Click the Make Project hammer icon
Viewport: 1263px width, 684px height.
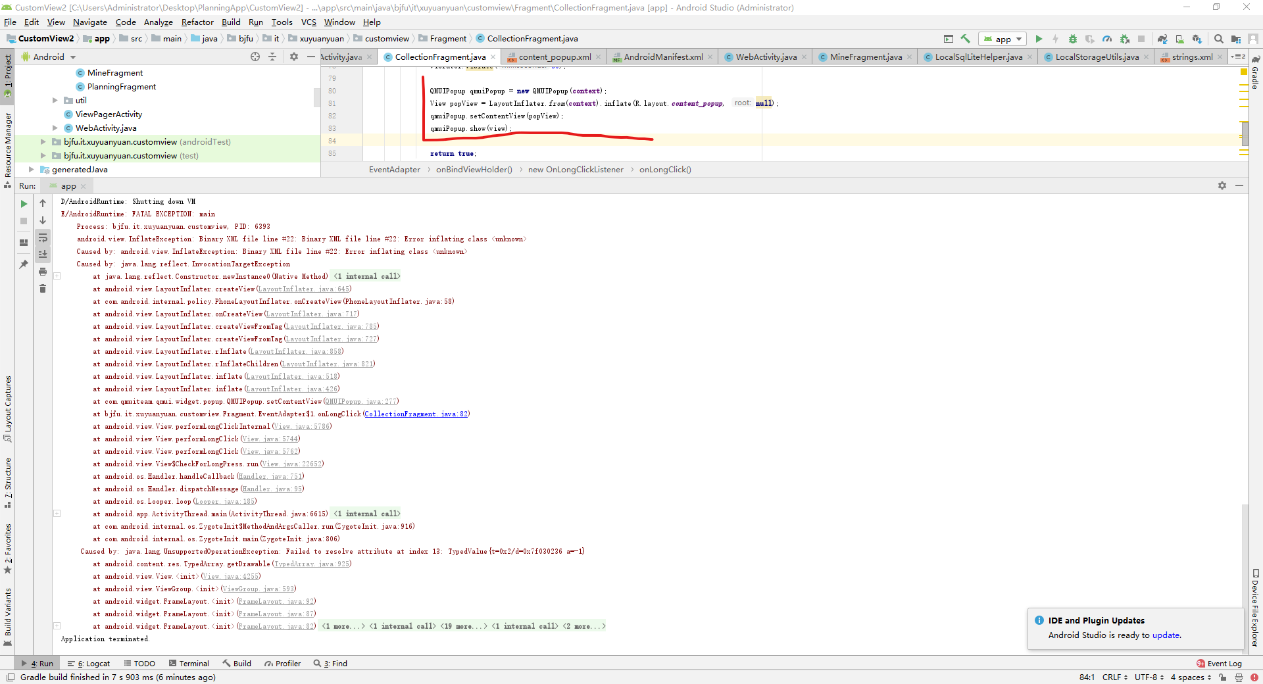point(966,39)
